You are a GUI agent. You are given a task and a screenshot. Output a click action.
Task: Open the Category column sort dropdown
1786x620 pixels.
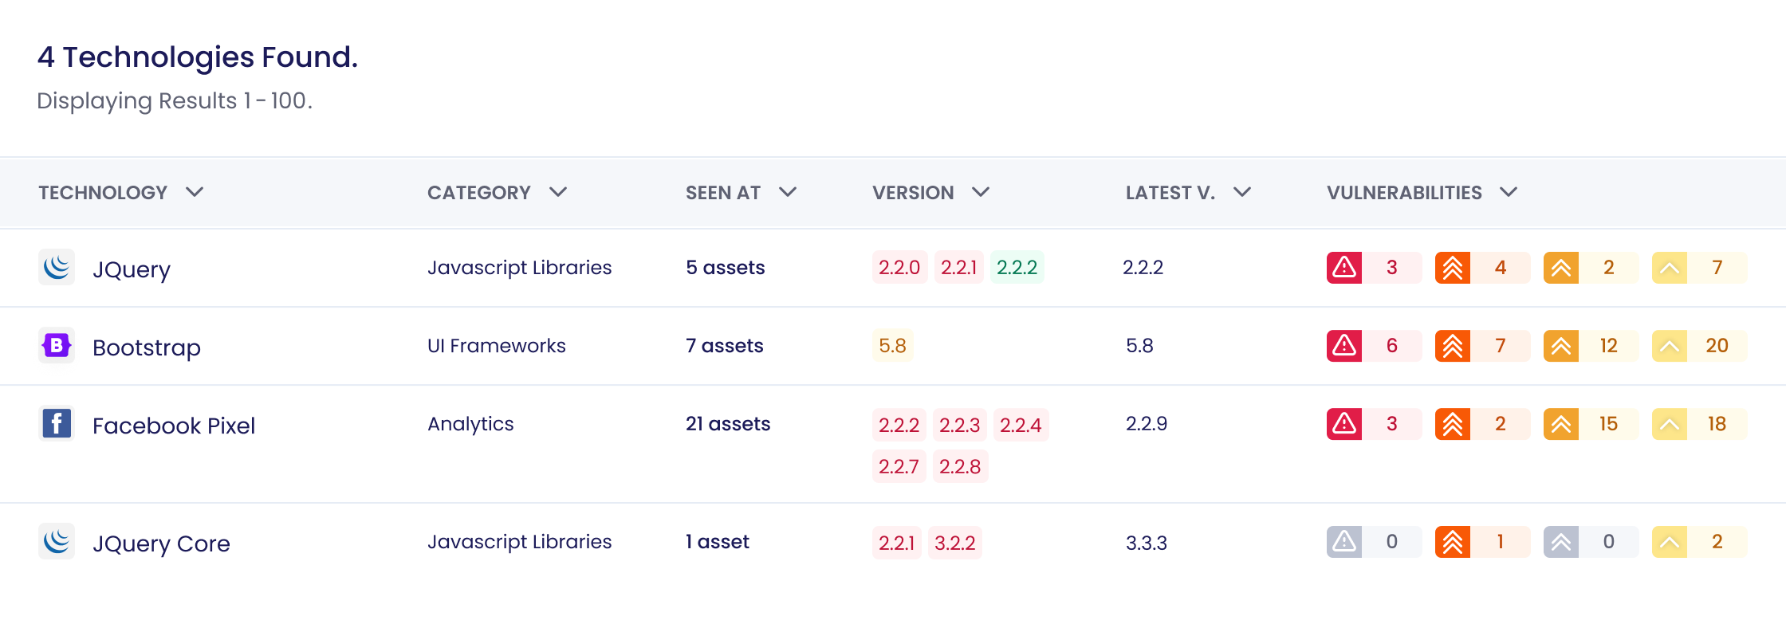coord(558,192)
